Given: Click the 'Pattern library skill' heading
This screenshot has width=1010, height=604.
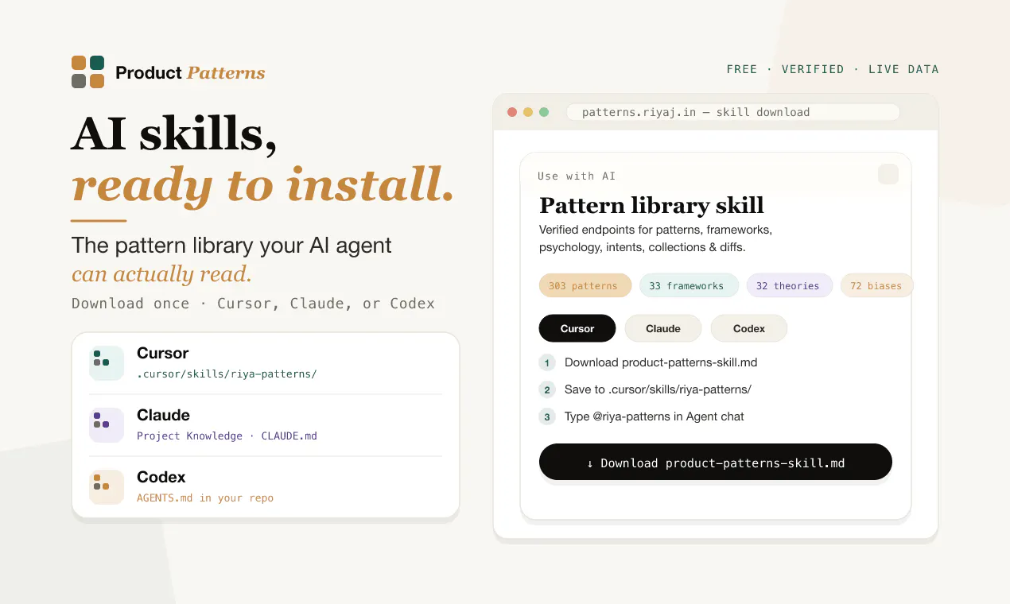Looking at the screenshot, I should coord(651,205).
